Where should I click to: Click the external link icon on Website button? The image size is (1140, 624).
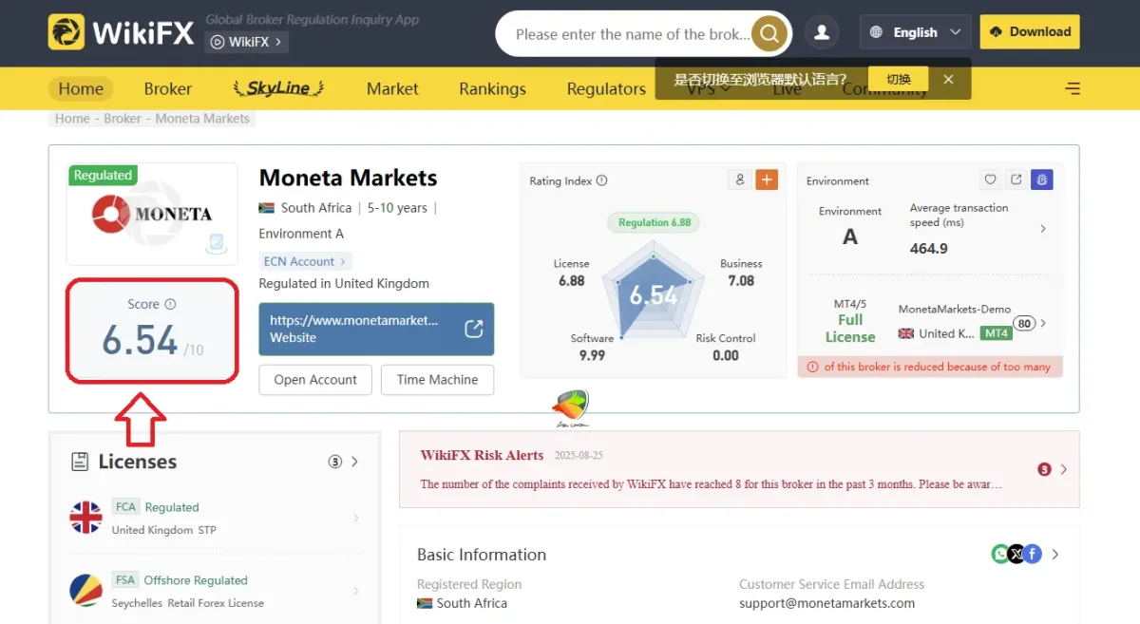[x=473, y=329]
